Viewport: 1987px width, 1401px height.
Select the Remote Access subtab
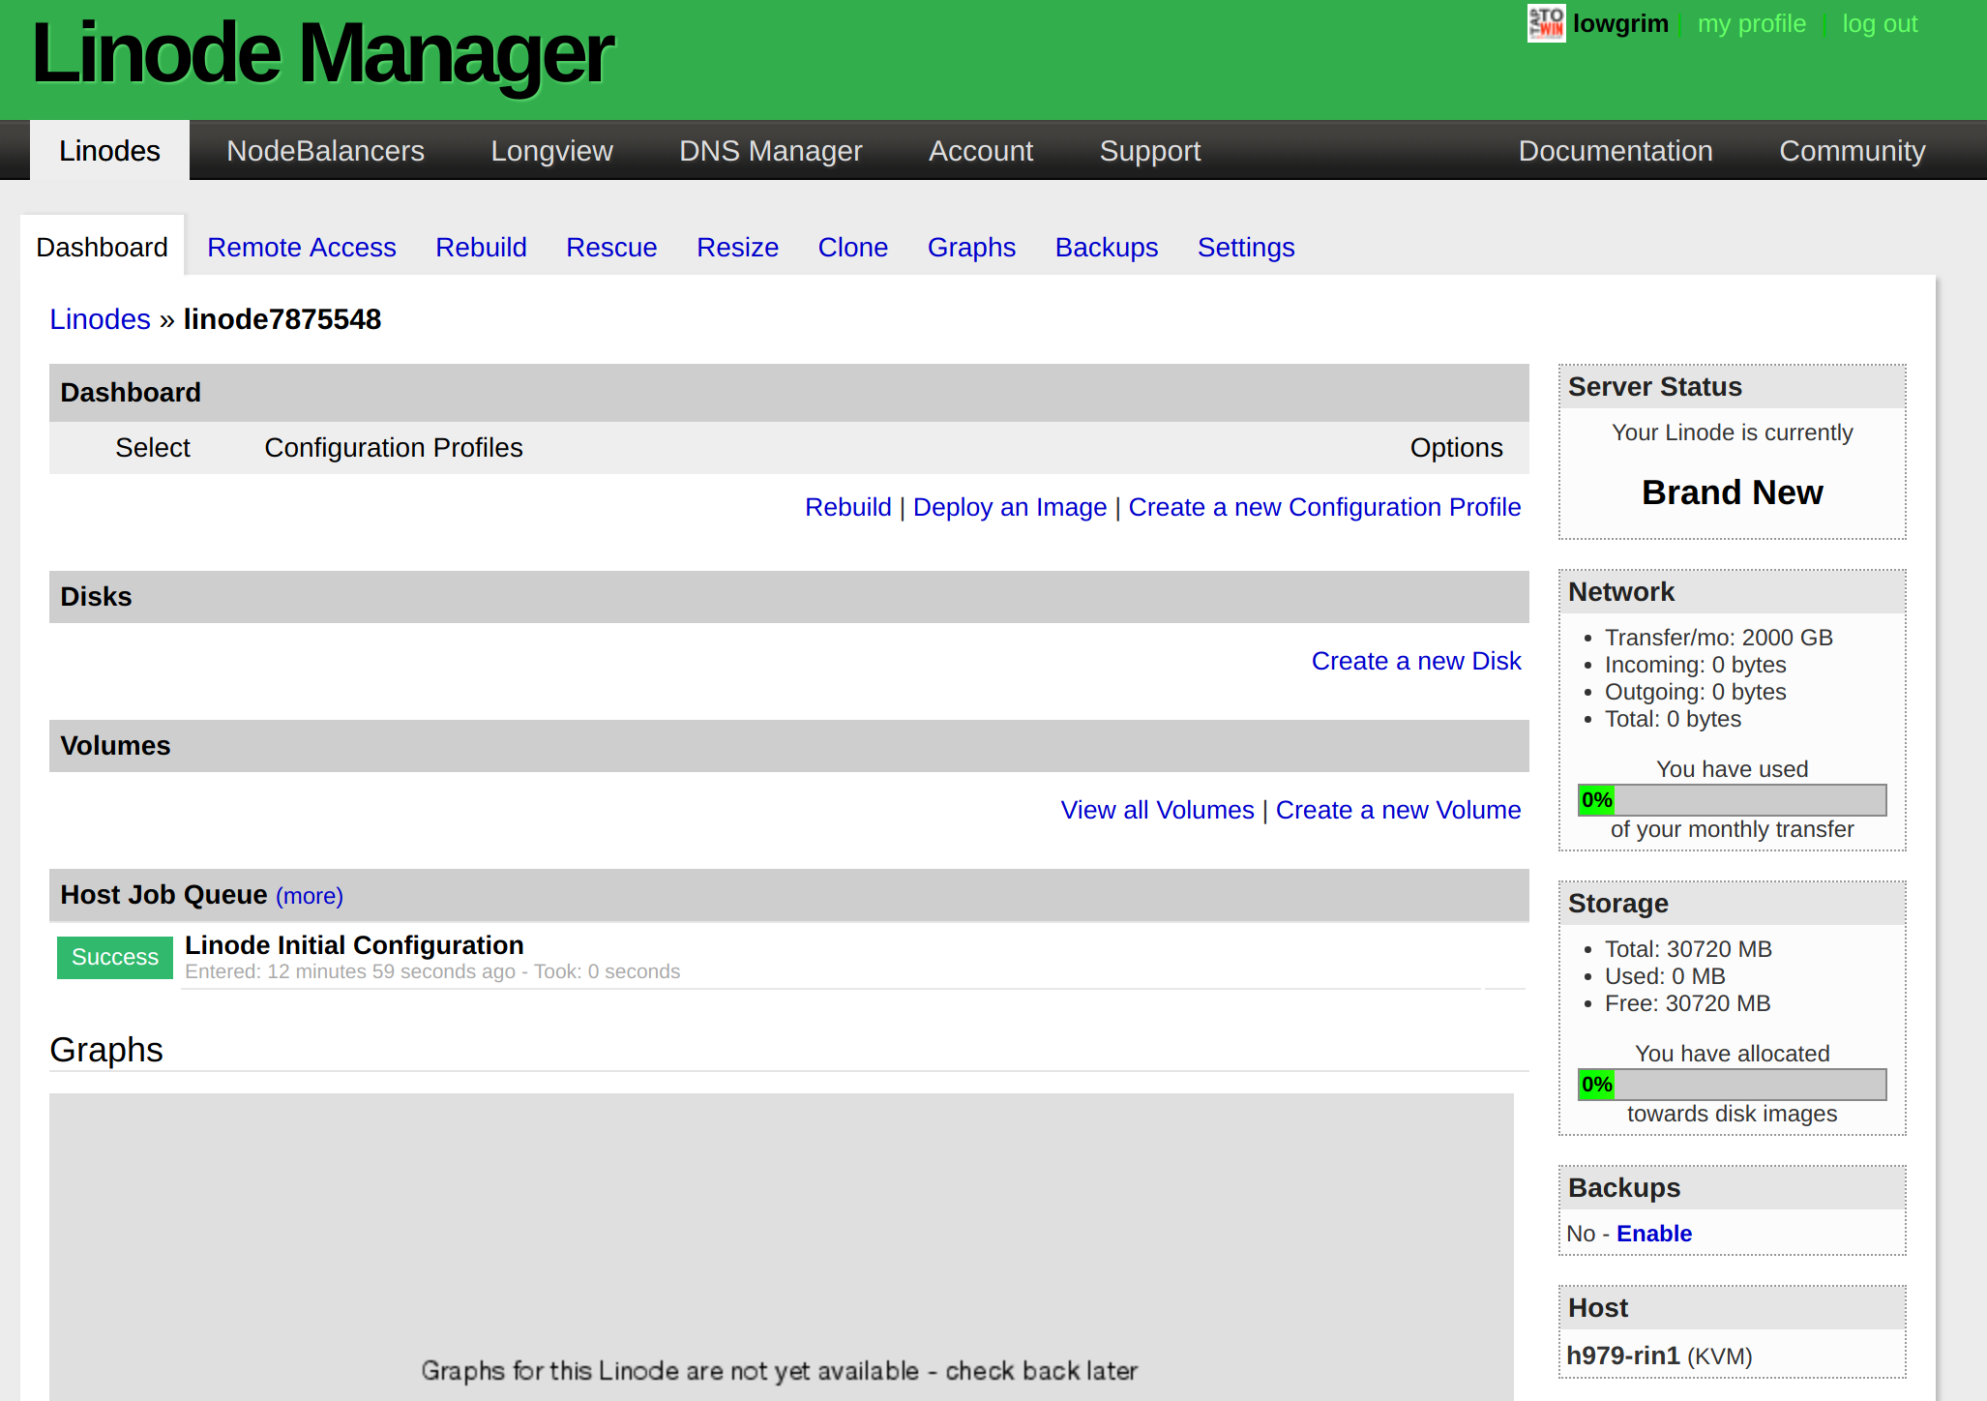[301, 248]
